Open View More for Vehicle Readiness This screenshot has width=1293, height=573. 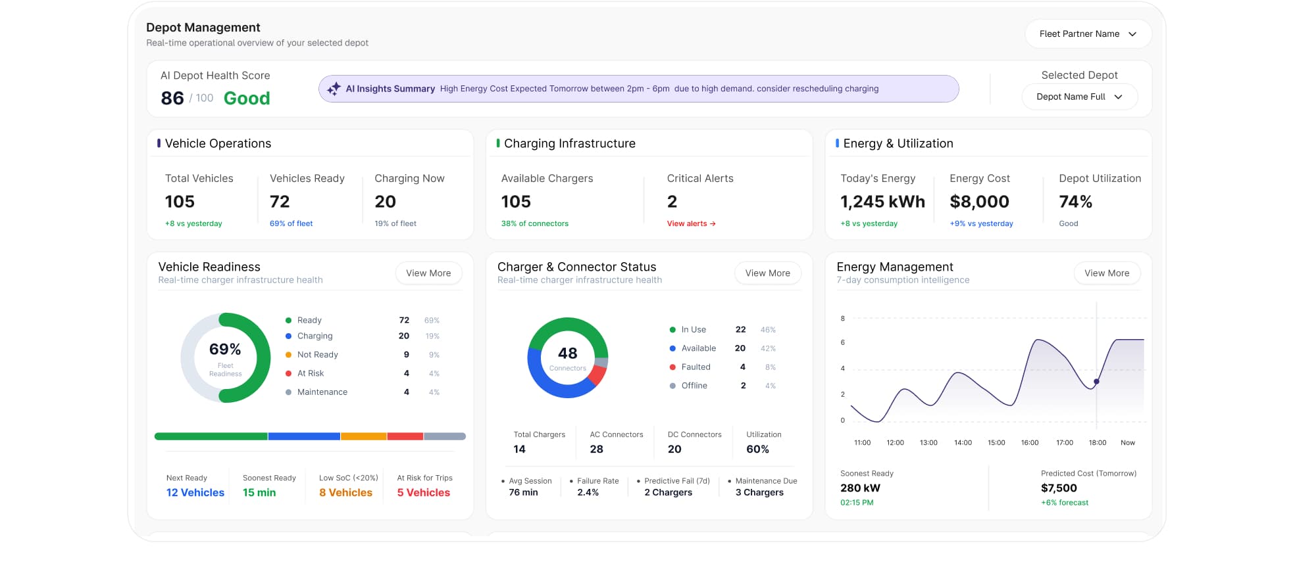pyautogui.click(x=428, y=273)
